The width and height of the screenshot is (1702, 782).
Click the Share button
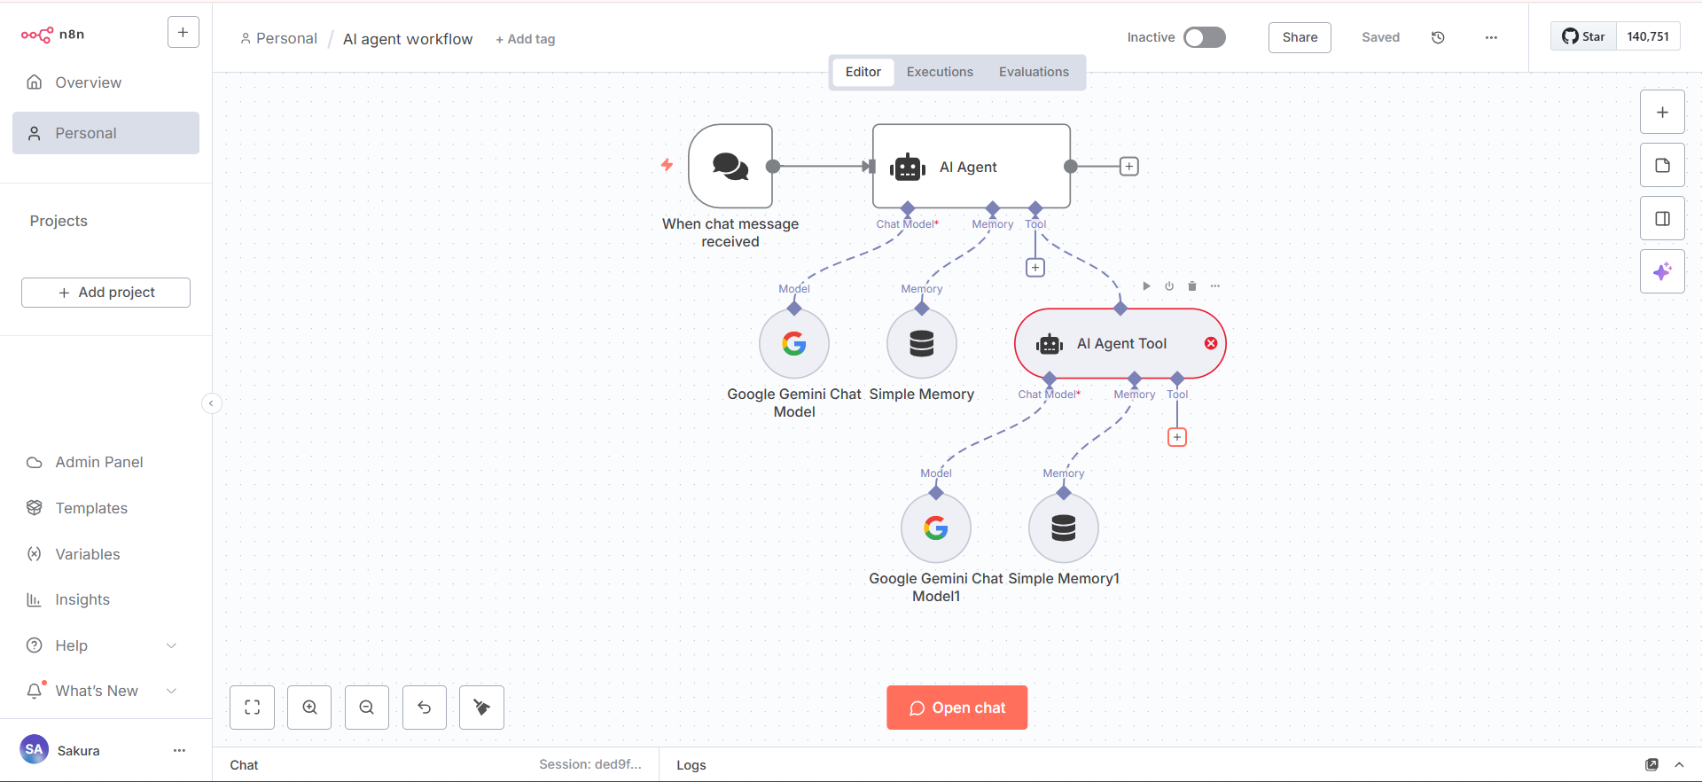[x=1300, y=37]
